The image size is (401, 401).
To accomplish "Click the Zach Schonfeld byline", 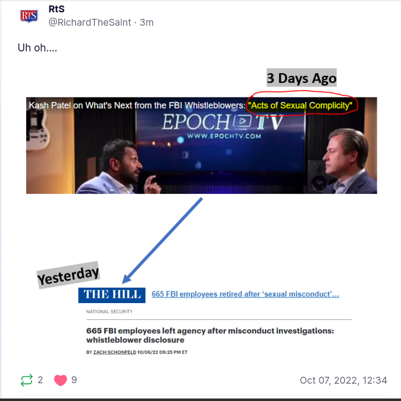I will pyautogui.click(x=115, y=352).
